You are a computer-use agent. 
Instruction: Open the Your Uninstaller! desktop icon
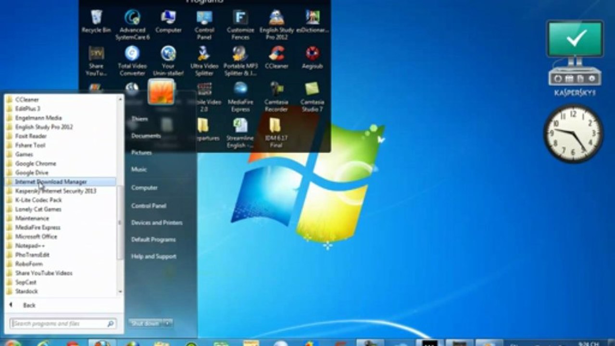(168, 61)
